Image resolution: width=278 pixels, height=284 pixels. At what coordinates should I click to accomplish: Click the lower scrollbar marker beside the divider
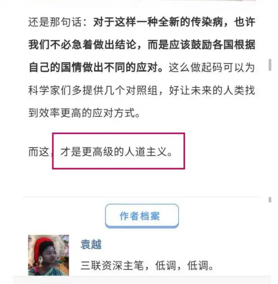click(270, 200)
